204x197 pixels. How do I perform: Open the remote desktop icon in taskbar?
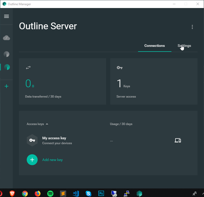[114, 194]
